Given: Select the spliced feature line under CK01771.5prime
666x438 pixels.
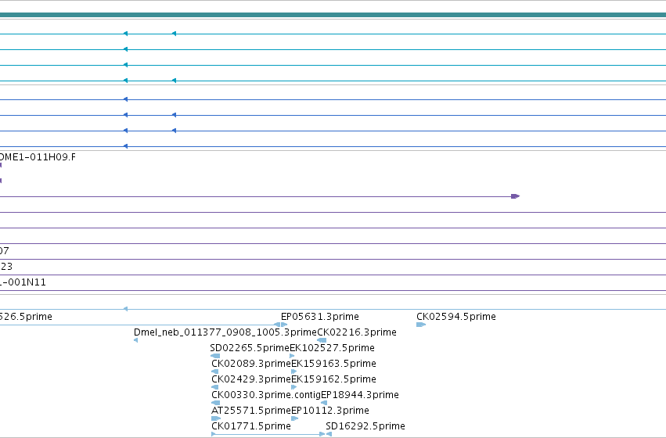Looking at the screenshot, I should pyautogui.click(x=268, y=434).
